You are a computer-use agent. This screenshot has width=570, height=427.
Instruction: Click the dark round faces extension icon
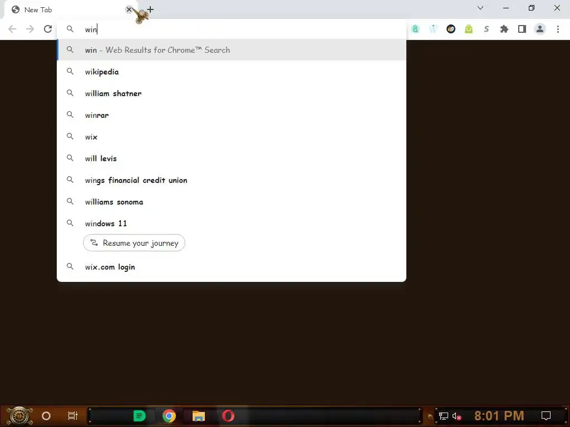point(451,29)
